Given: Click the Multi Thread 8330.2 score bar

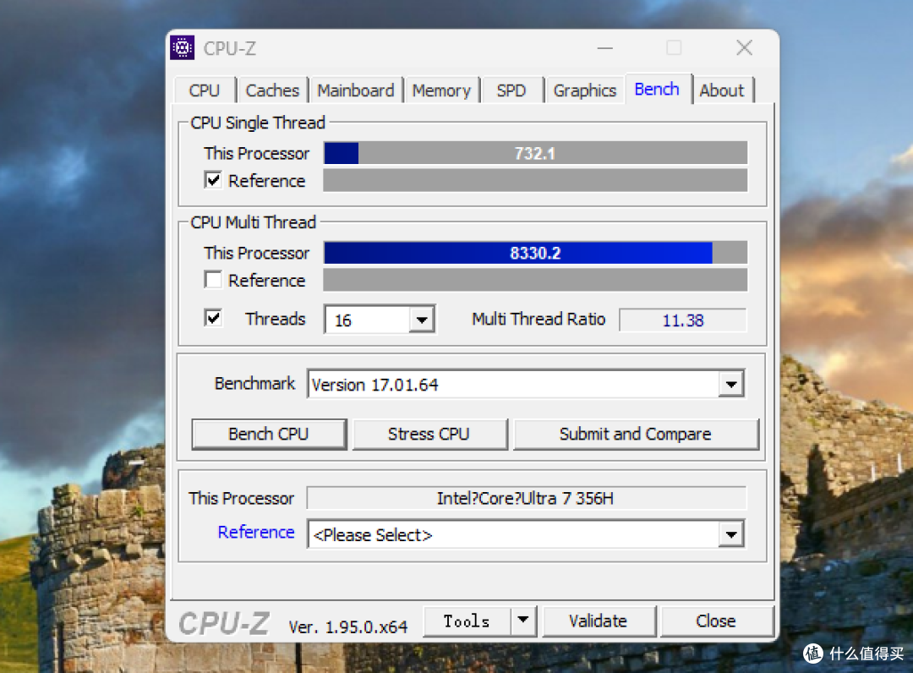Looking at the screenshot, I should (535, 253).
